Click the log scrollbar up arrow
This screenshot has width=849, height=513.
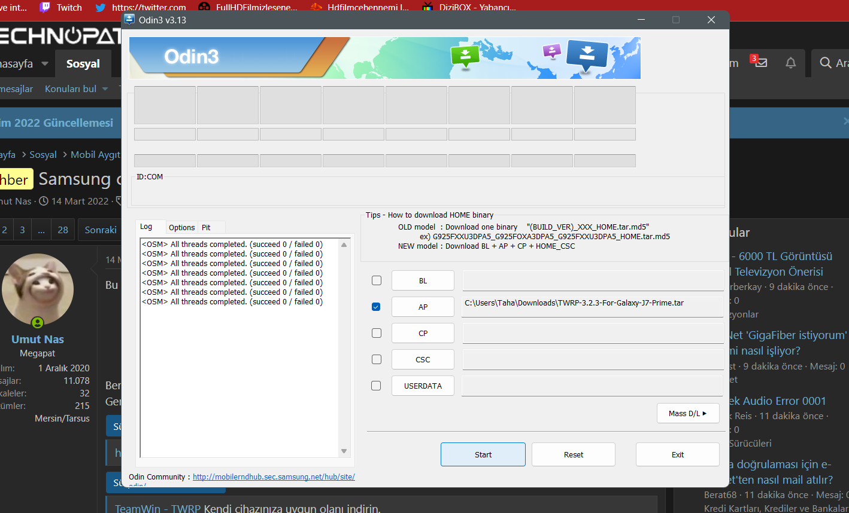[x=344, y=245]
